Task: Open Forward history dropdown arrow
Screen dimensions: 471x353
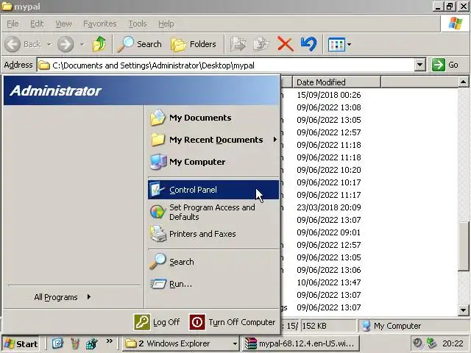Action: coord(82,44)
